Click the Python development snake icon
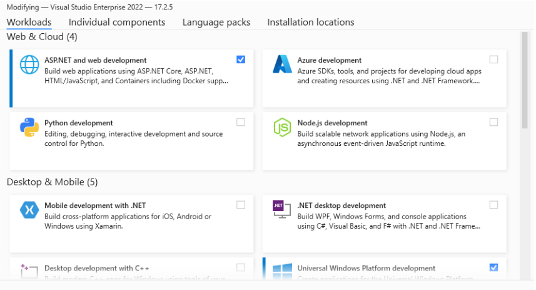This screenshot has width=536, height=290. coord(29,127)
